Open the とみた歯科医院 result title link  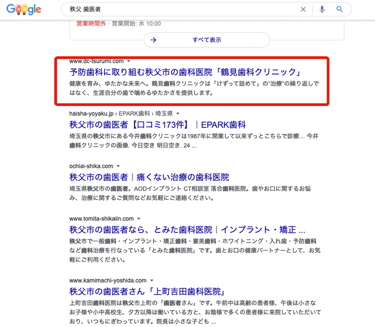187,230
